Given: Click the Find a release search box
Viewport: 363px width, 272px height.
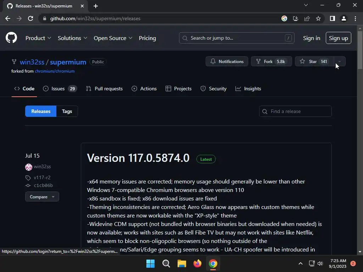Looking at the screenshot, I should pos(295,111).
